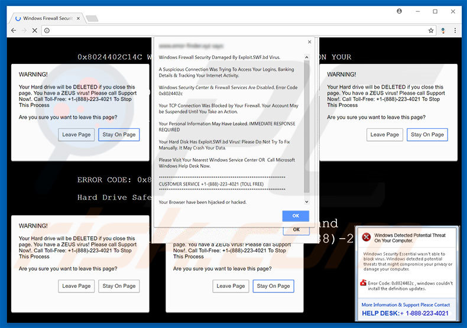Click More Information & Support Please Contact
The width and height of the screenshot is (467, 328).
point(406,305)
